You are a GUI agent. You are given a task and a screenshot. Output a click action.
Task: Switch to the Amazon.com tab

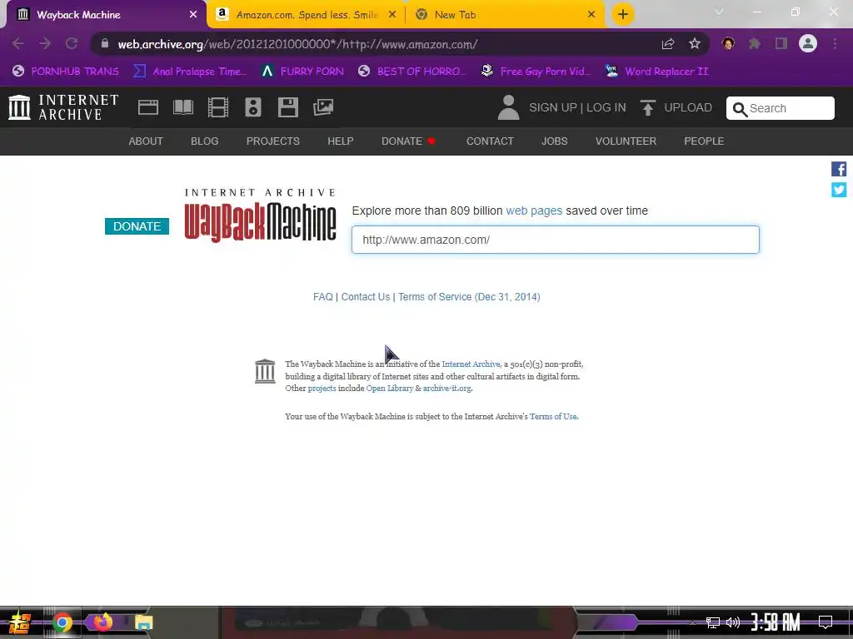pos(305,15)
